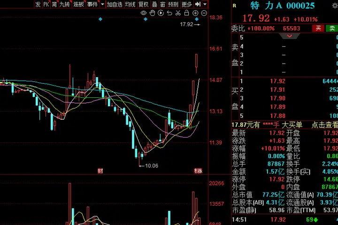Click the red 买 buy button

318,29
